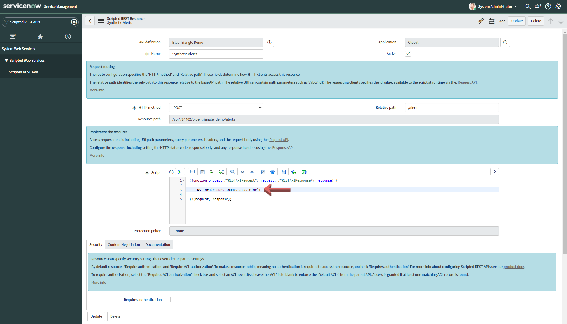The width and height of the screenshot is (567, 324).
Task: Click the format code icon
Action: pos(202,172)
